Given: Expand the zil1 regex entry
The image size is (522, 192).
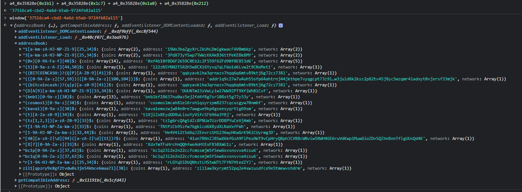Looking at the screenshot, I should pyautogui.click(x=20, y=168).
